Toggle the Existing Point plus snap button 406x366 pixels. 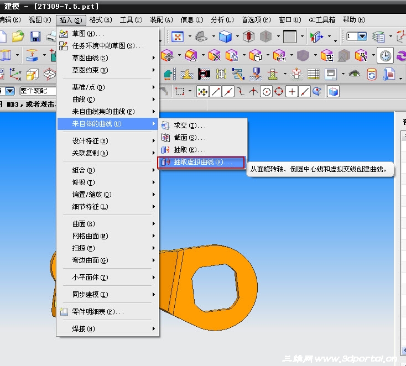click(292, 92)
